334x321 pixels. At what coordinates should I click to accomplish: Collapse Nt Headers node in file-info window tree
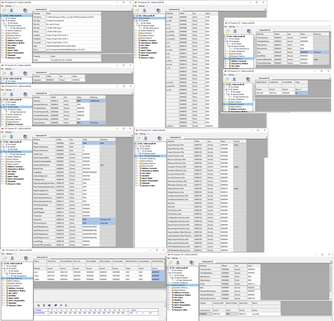coord(4,21)
